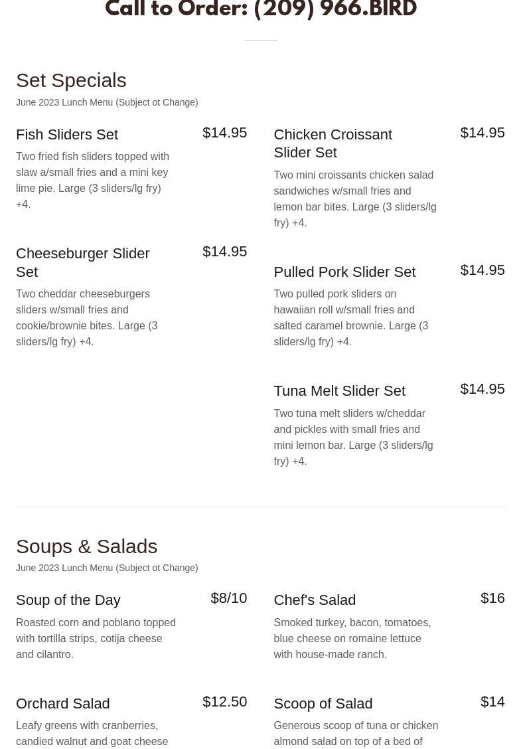Click the June 2023 Lunch Menu note under Set Specials
Viewport: 521px width, 749px height.
107,102
